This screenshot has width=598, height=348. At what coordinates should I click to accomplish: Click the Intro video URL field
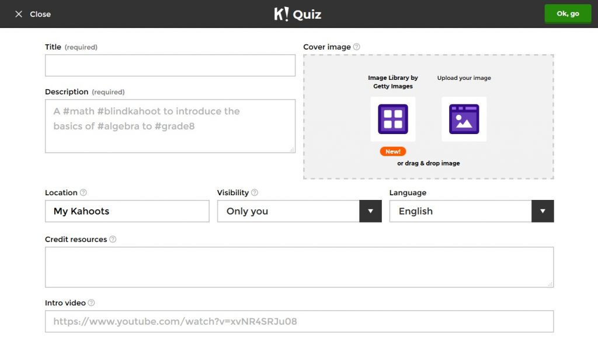click(x=299, y=321)
